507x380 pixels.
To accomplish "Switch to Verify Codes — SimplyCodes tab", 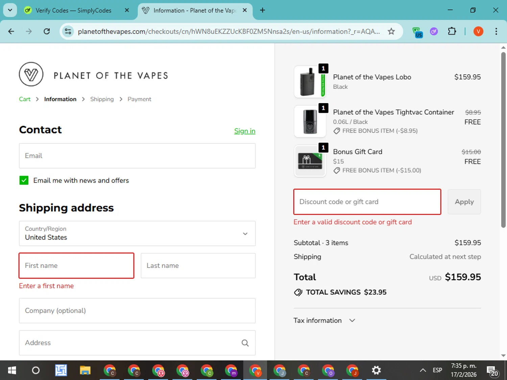I will pyautogui.click(x=73, y=10).
